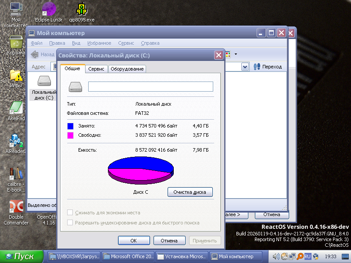
Task: Switch to Установка Micros... taskbar window
Action: coord(182,256)
